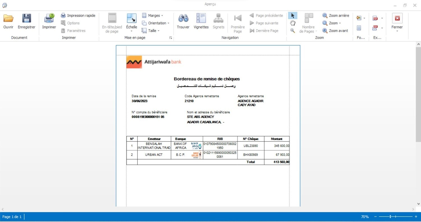Click the preview icon in title bar
Image resolution: width=421 pixels, height=222 pixels.
coord(4,5)
